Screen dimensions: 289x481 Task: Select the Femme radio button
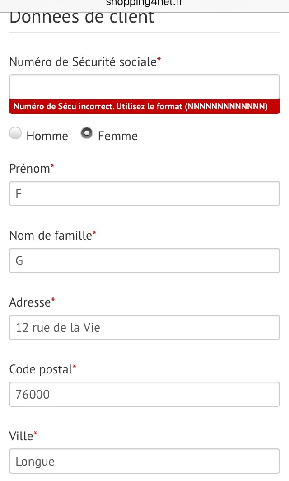(86, 134)
